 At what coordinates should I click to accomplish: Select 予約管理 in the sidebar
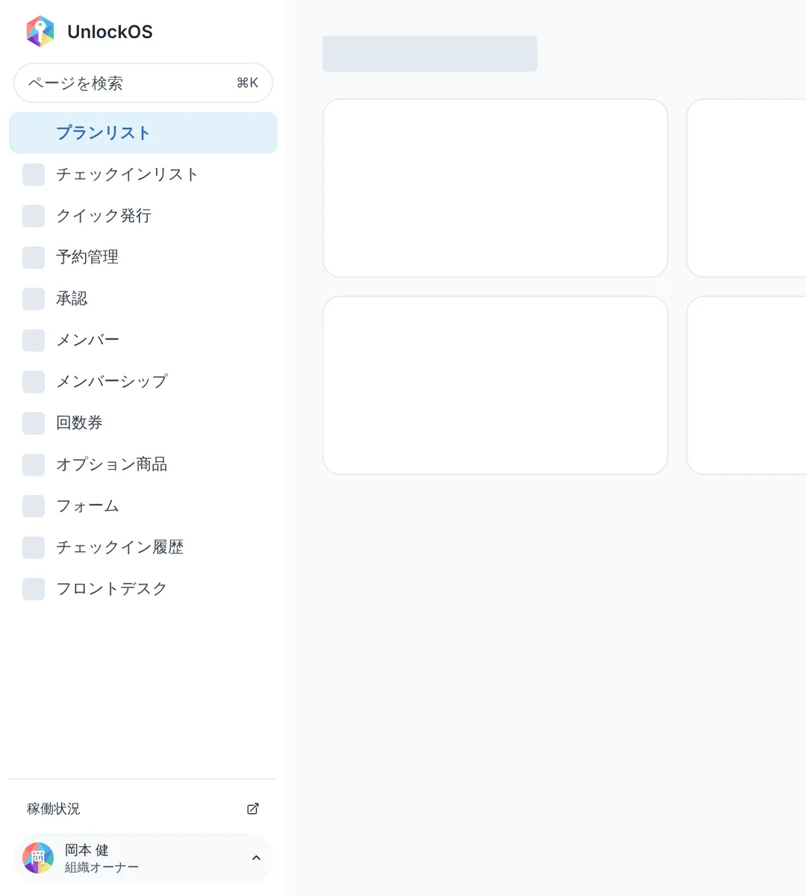[143, 258]
